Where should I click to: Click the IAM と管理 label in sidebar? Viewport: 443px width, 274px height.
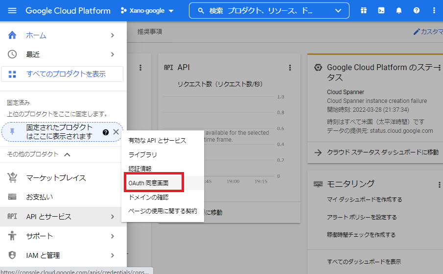pos(43,255)
